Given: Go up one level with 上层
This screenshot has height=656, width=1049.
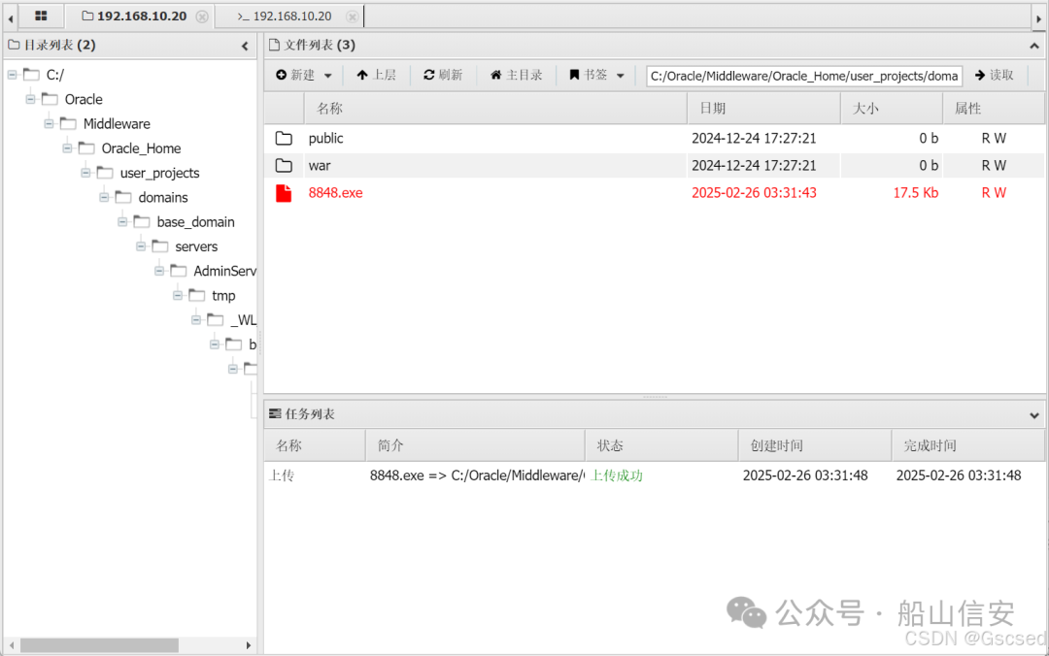Looking at the screenshot, I should (376, 75).
